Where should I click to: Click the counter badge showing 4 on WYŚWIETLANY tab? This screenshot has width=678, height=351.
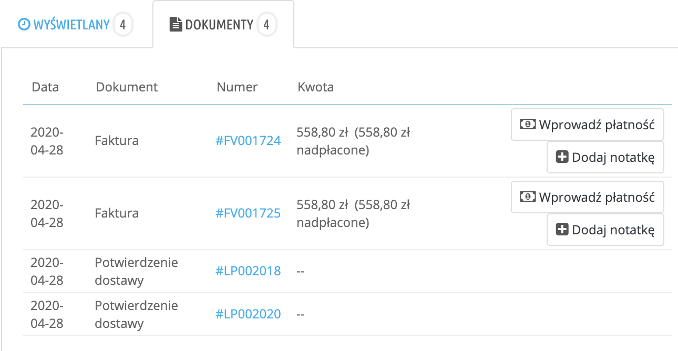(x=123, y=24)
